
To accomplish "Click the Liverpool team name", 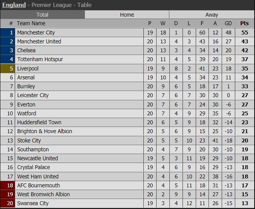I will point(28,69).
